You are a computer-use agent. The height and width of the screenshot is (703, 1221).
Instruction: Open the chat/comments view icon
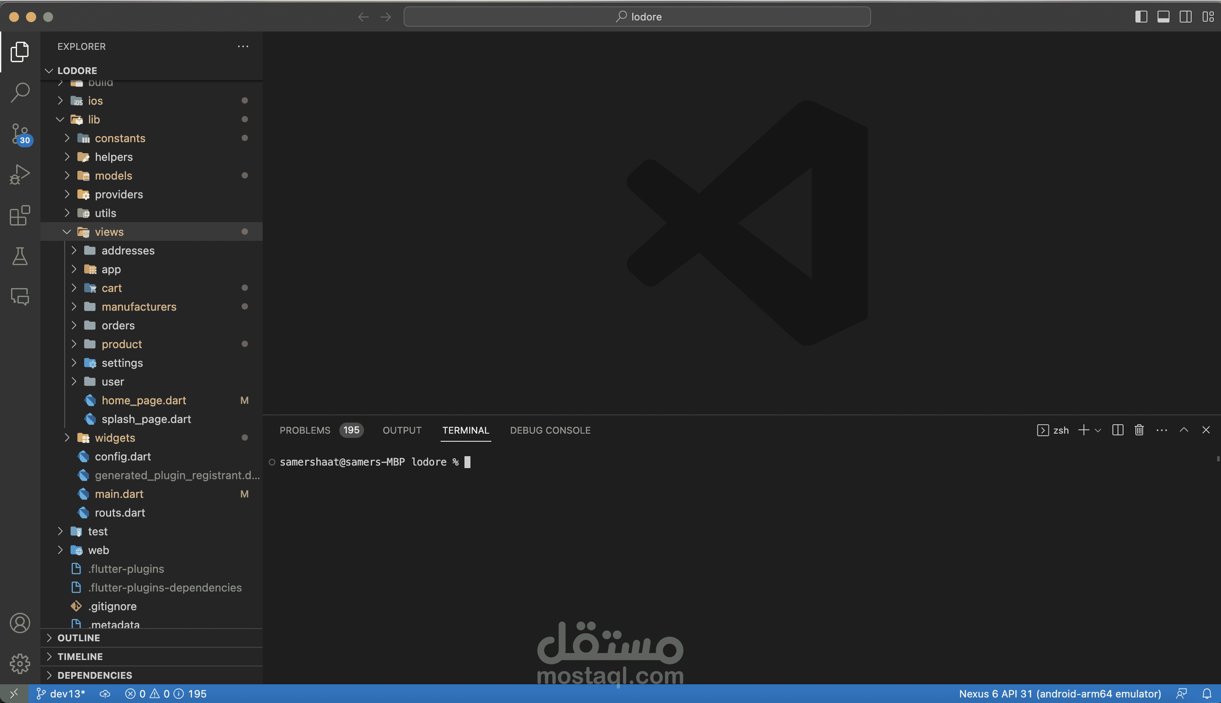(x=20, y=297)
